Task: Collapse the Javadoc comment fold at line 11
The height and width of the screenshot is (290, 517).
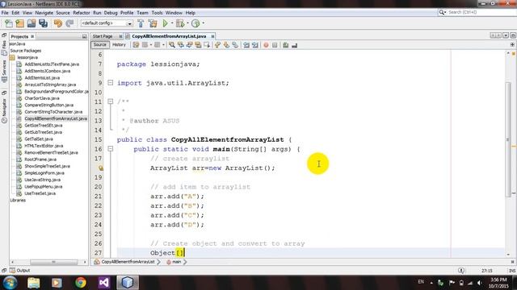Action: [111, 101]
